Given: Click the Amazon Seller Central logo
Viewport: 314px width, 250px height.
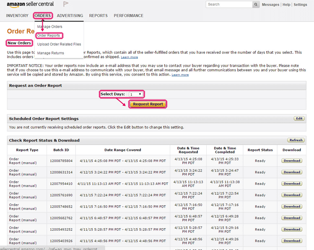Looking at the screenshot, I should tap(30, 5).
